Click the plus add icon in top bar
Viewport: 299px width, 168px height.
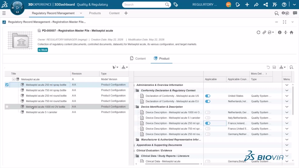(x=247, y=4)
